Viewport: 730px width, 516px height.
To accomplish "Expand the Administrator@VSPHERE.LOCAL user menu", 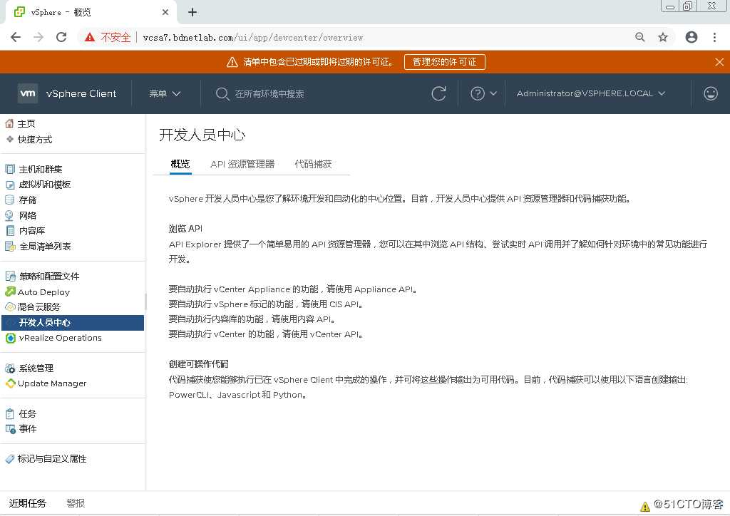I will [591, 93].
